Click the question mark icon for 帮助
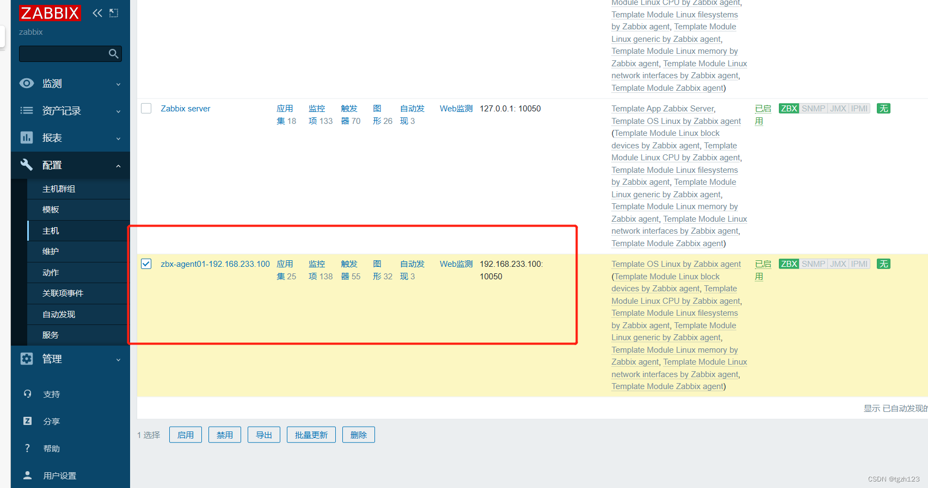The image size is (928, 488). tap(27, 448)
